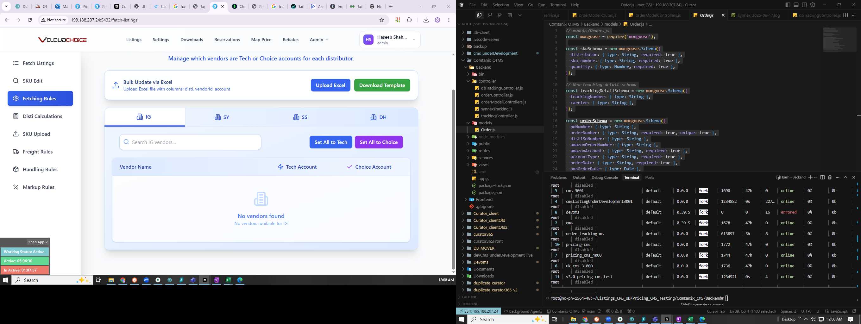The height and width of the screenshot is (324, 861).
Task: Open Freight Rules sidebar item
Action: [x=40, y=152]
